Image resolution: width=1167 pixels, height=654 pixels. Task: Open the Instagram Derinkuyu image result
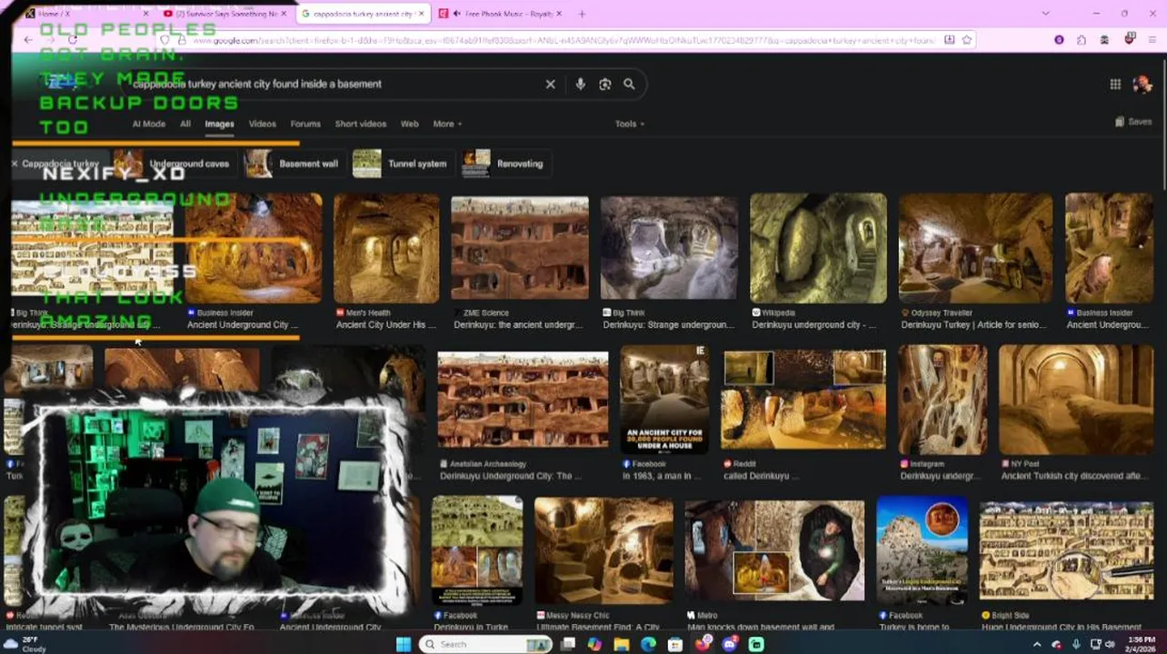click(x=943, y=400)
